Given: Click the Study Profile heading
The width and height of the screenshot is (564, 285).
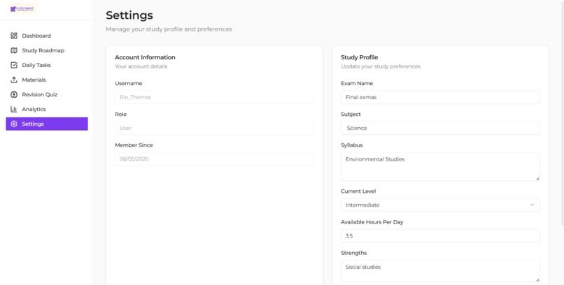Looking at the screenshot, I should tap(360, 57).
